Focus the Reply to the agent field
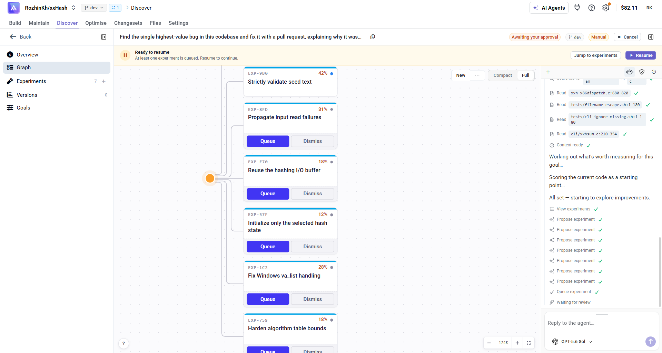 click(601, 323)
